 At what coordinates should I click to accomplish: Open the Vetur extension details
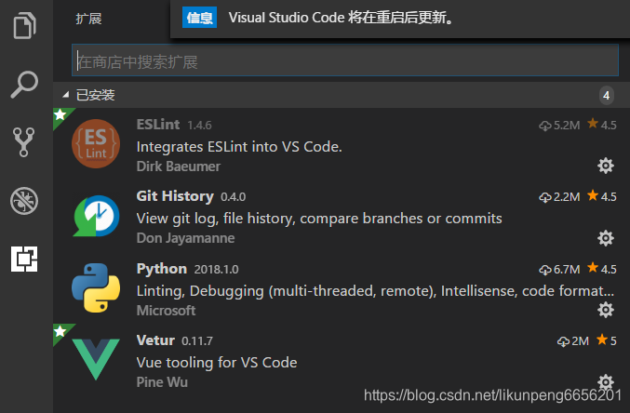pos(342,360)
